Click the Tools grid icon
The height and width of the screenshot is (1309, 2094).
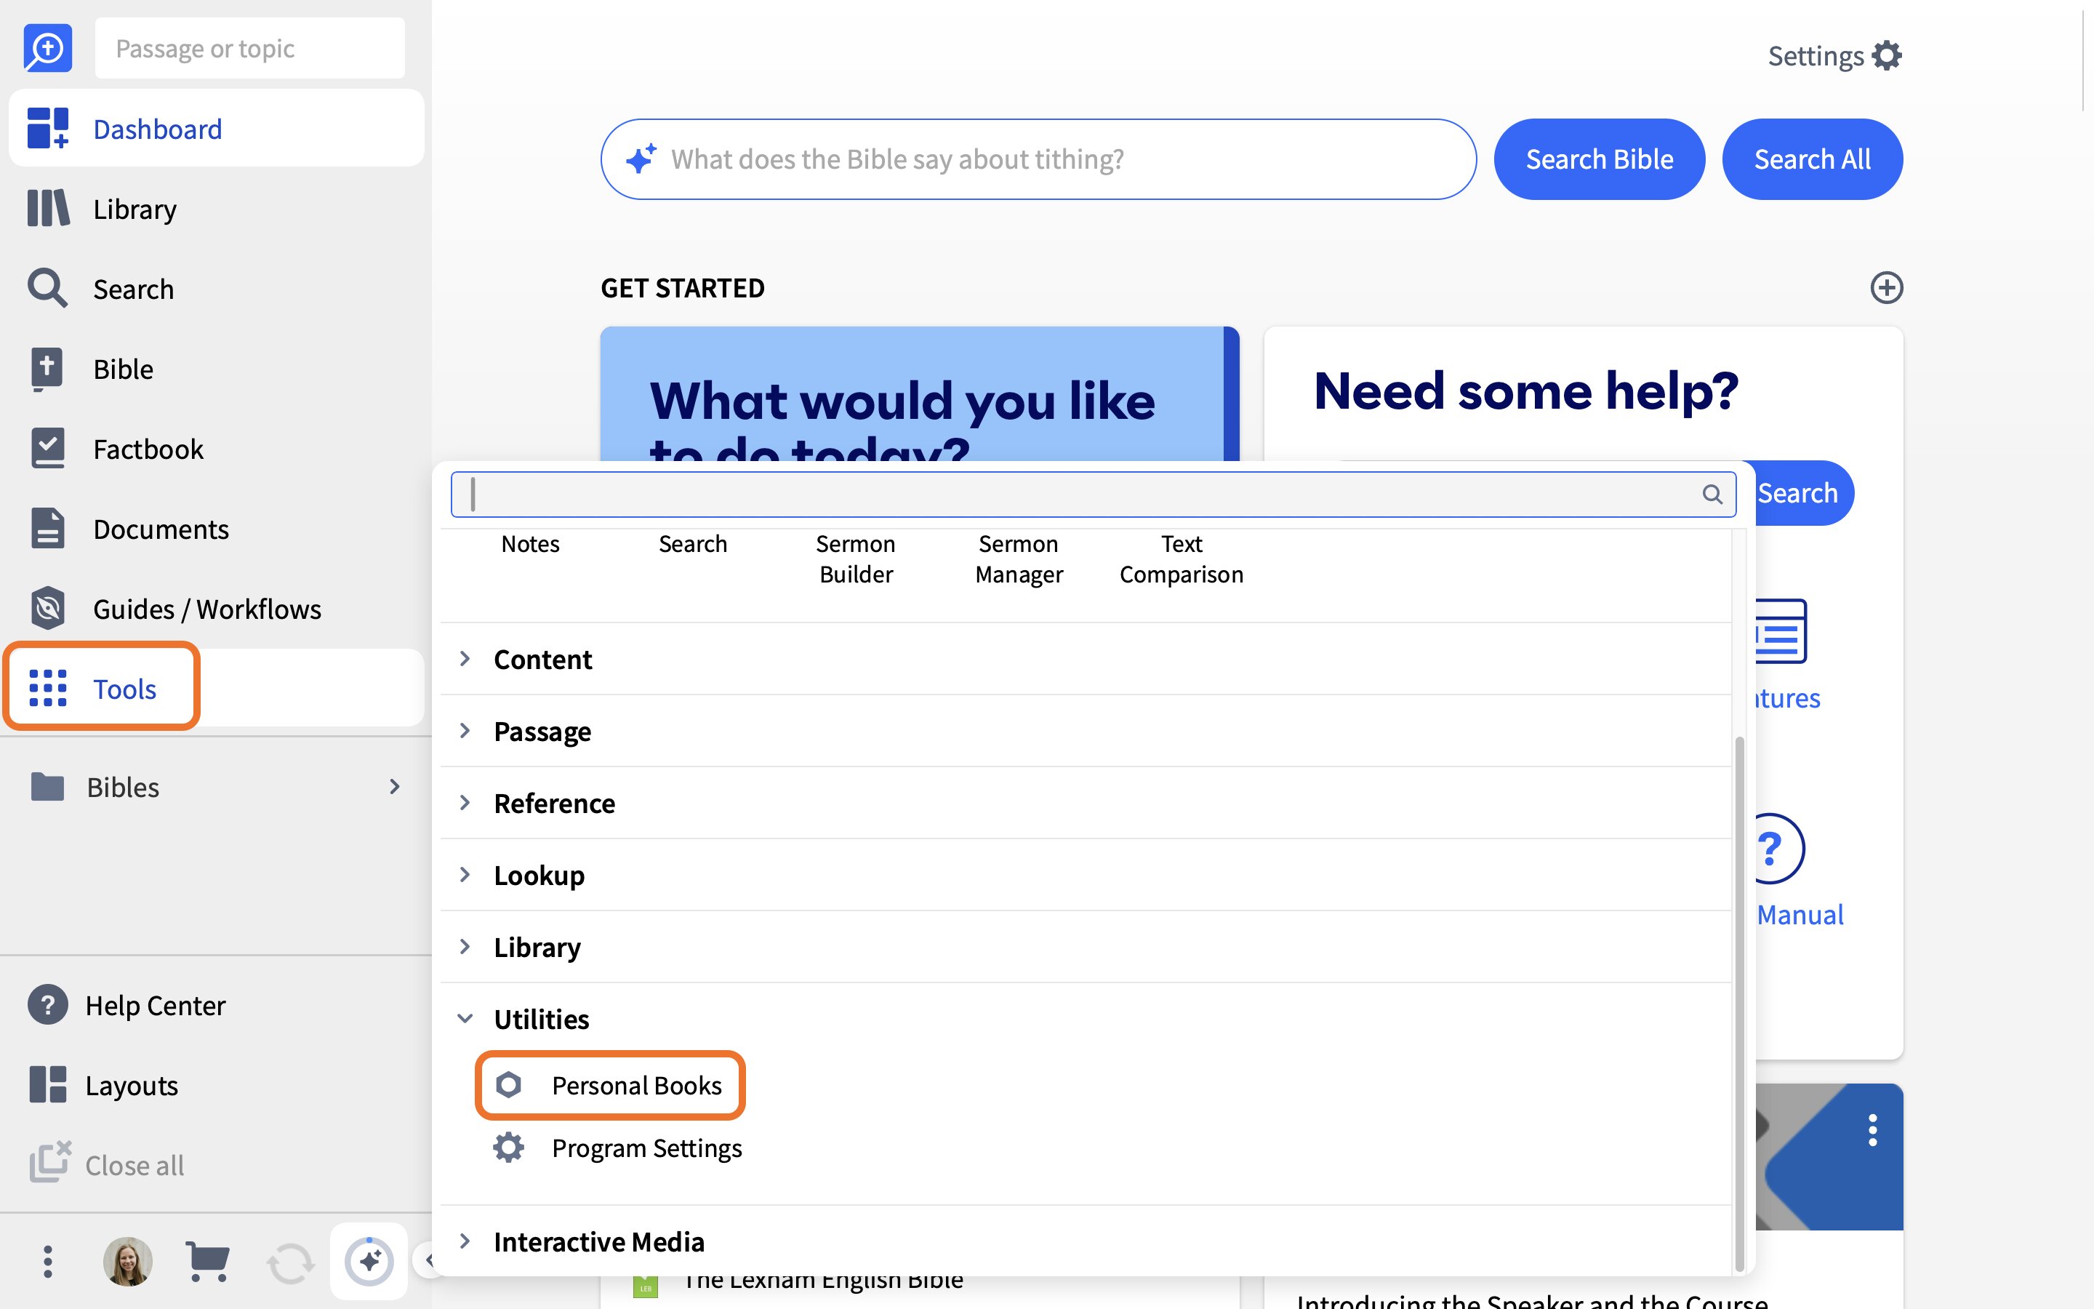[47, 688]
